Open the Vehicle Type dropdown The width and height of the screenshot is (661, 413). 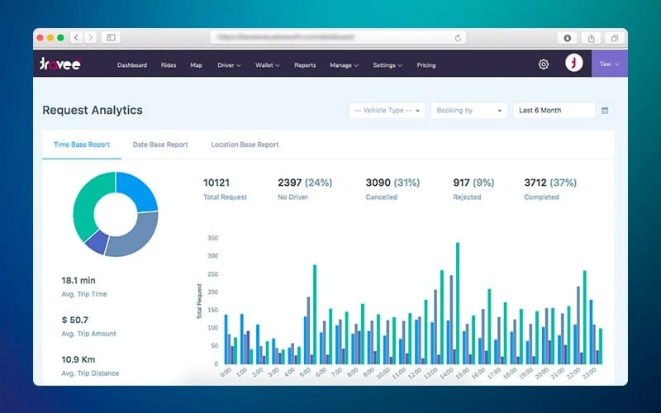(x=388, y=111)
